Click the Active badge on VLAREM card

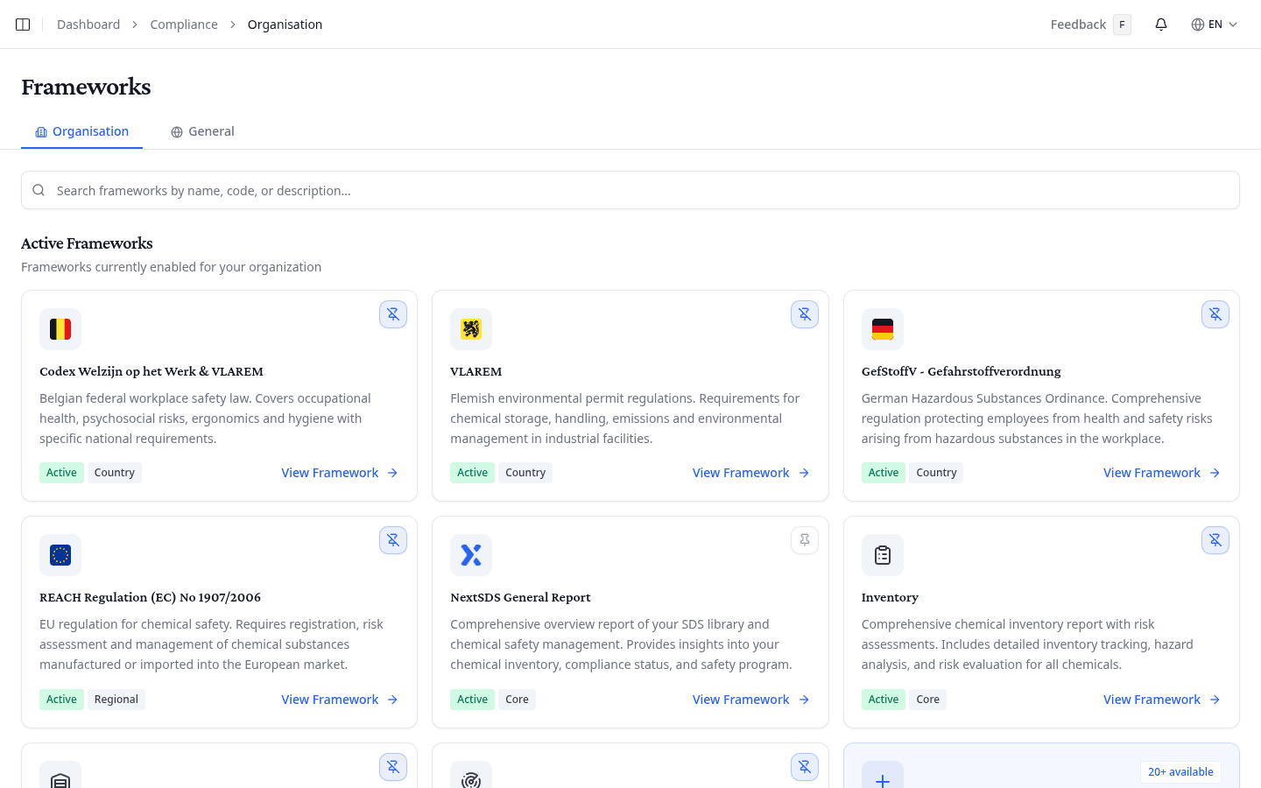click(473, 473)
